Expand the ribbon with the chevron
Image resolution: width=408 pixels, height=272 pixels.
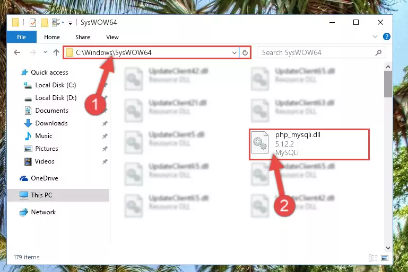[375, 37]
